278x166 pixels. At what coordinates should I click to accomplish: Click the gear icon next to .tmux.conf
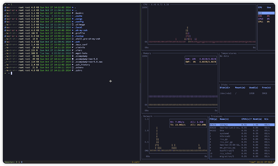[73, 45]
